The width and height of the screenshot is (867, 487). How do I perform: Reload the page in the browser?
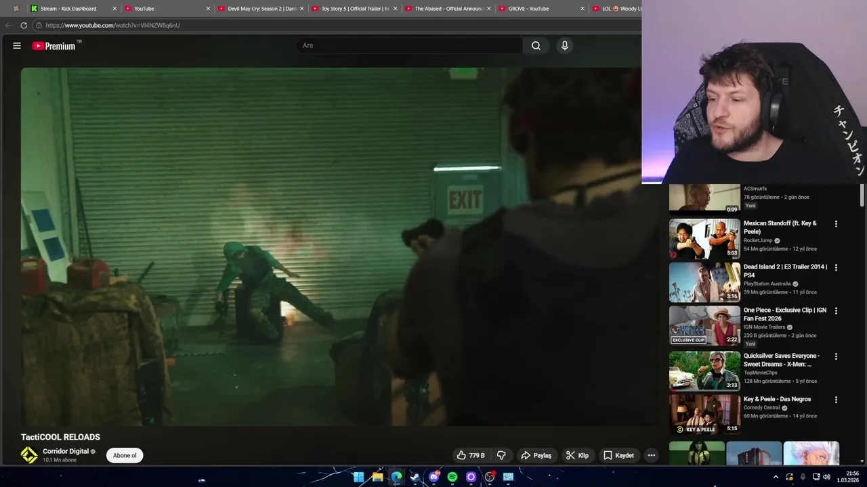coord(24,25)
